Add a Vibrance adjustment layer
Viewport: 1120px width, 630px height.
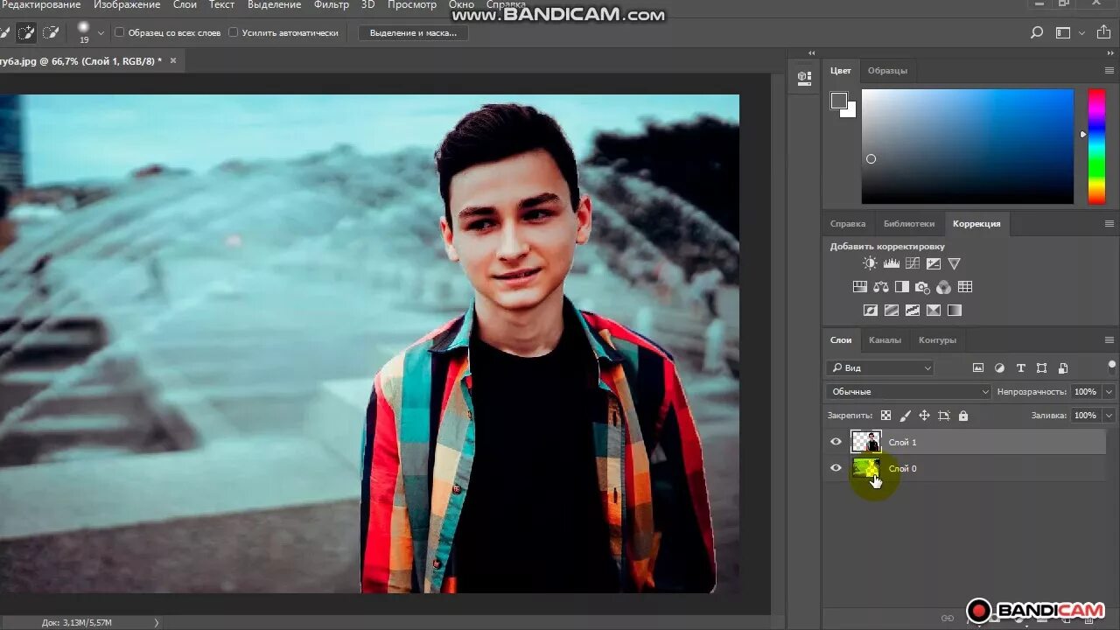(x=955, y=263)
